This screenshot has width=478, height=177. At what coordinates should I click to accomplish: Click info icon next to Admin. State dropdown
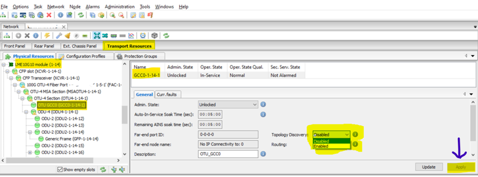pos(263,105)
